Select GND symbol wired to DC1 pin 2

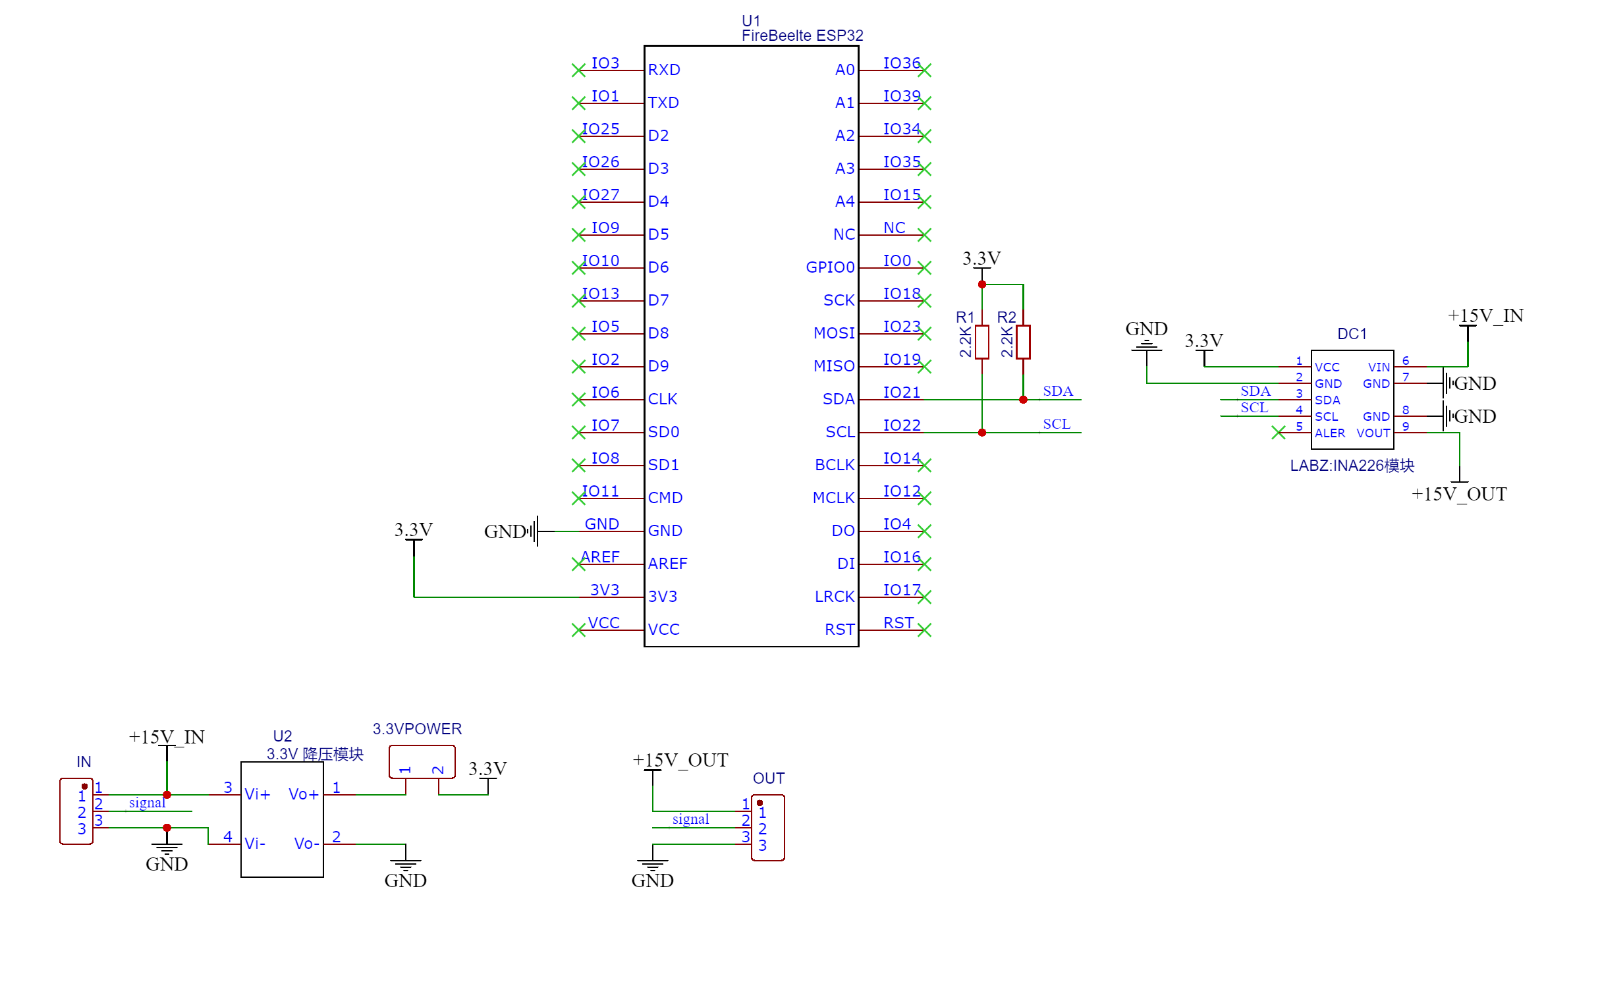pyautogui.click(x=1147, y=345)
